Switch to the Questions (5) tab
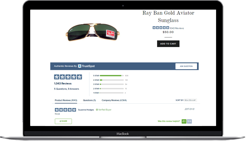The image size is (246, 141). (x=89, y=100)
